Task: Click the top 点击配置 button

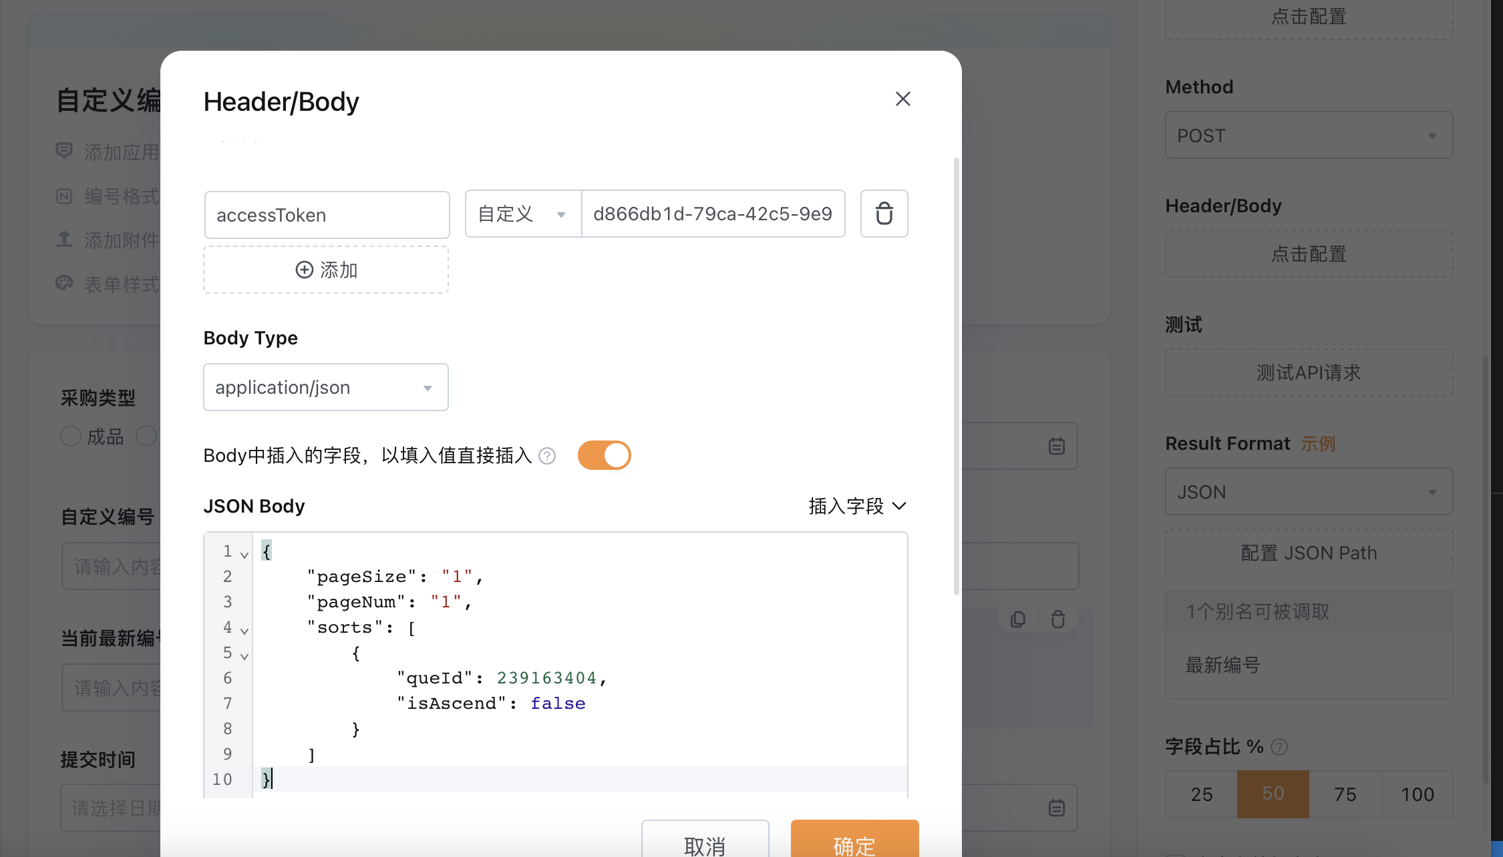Action: (1309, 17)
